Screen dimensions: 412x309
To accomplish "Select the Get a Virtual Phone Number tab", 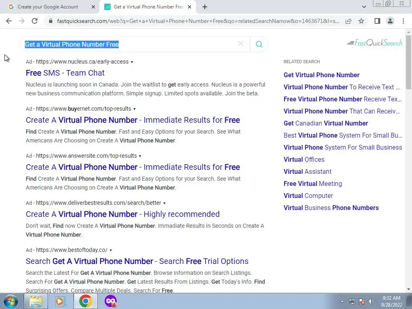I will point(148,7).
